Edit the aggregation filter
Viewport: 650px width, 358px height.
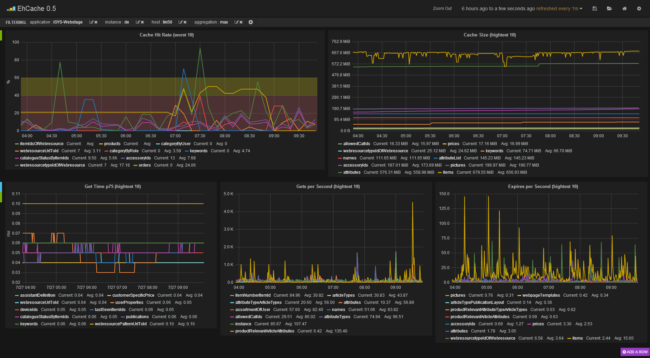(236, 22)
